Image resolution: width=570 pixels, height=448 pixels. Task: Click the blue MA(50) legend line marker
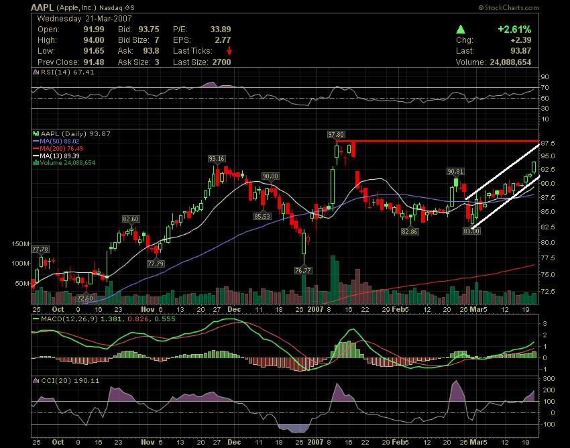[36, 142]
